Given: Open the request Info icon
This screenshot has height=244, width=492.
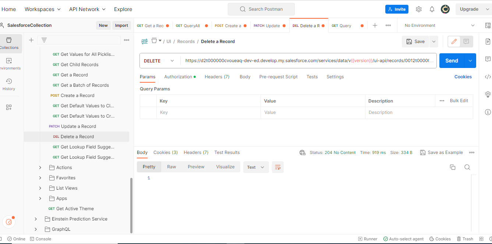Looking at the screenshot, I should pos(488,112).
